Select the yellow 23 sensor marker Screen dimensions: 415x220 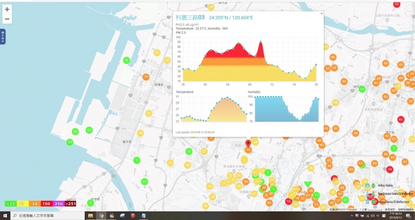click(170, 162)
